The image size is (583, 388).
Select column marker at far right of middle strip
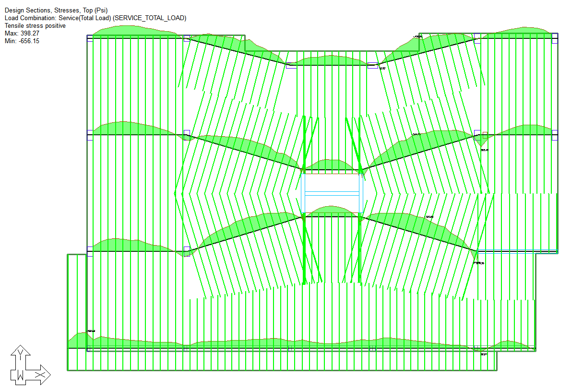(x=555, y=134)
